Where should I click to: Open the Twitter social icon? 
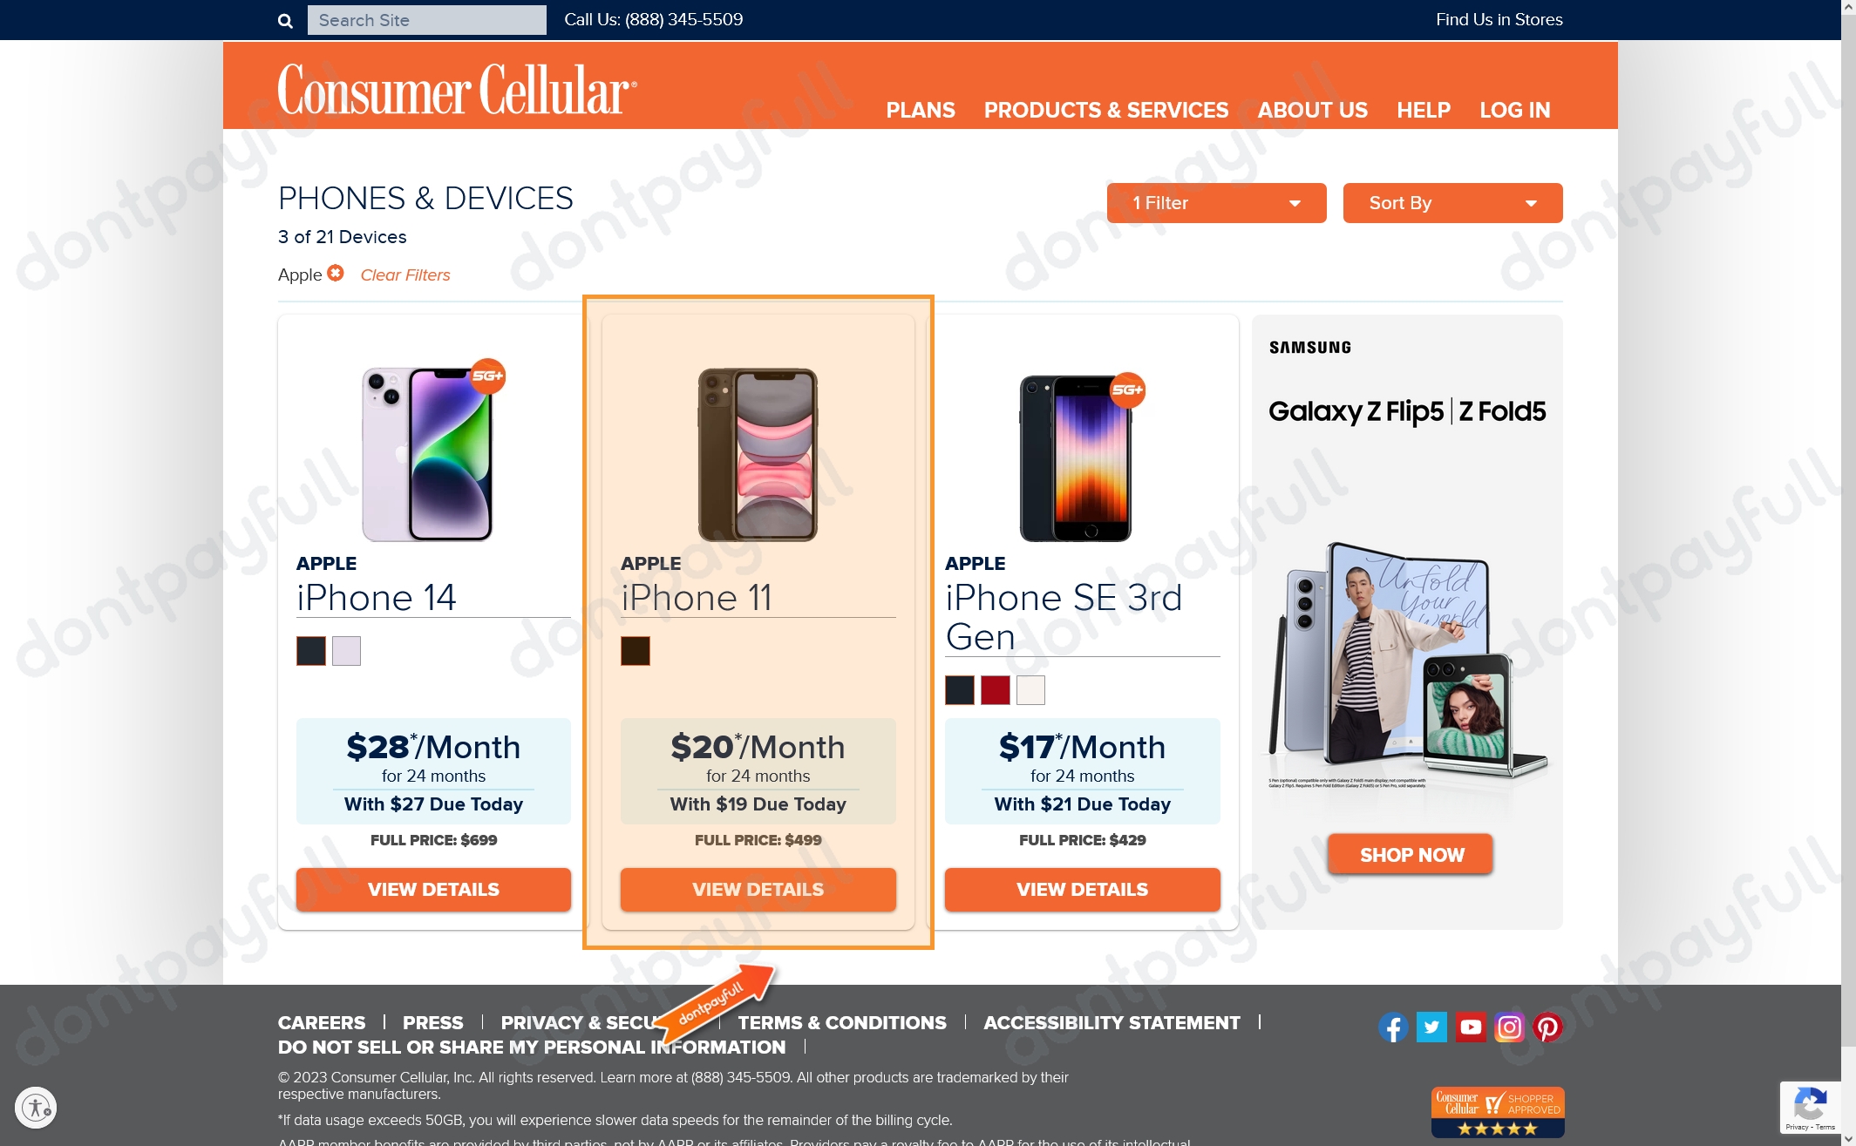(1429, 1026)
